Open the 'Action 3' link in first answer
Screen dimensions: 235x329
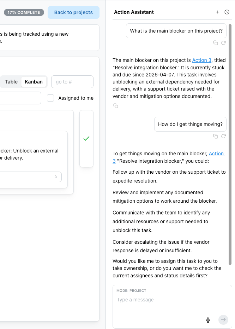[202, 60]
